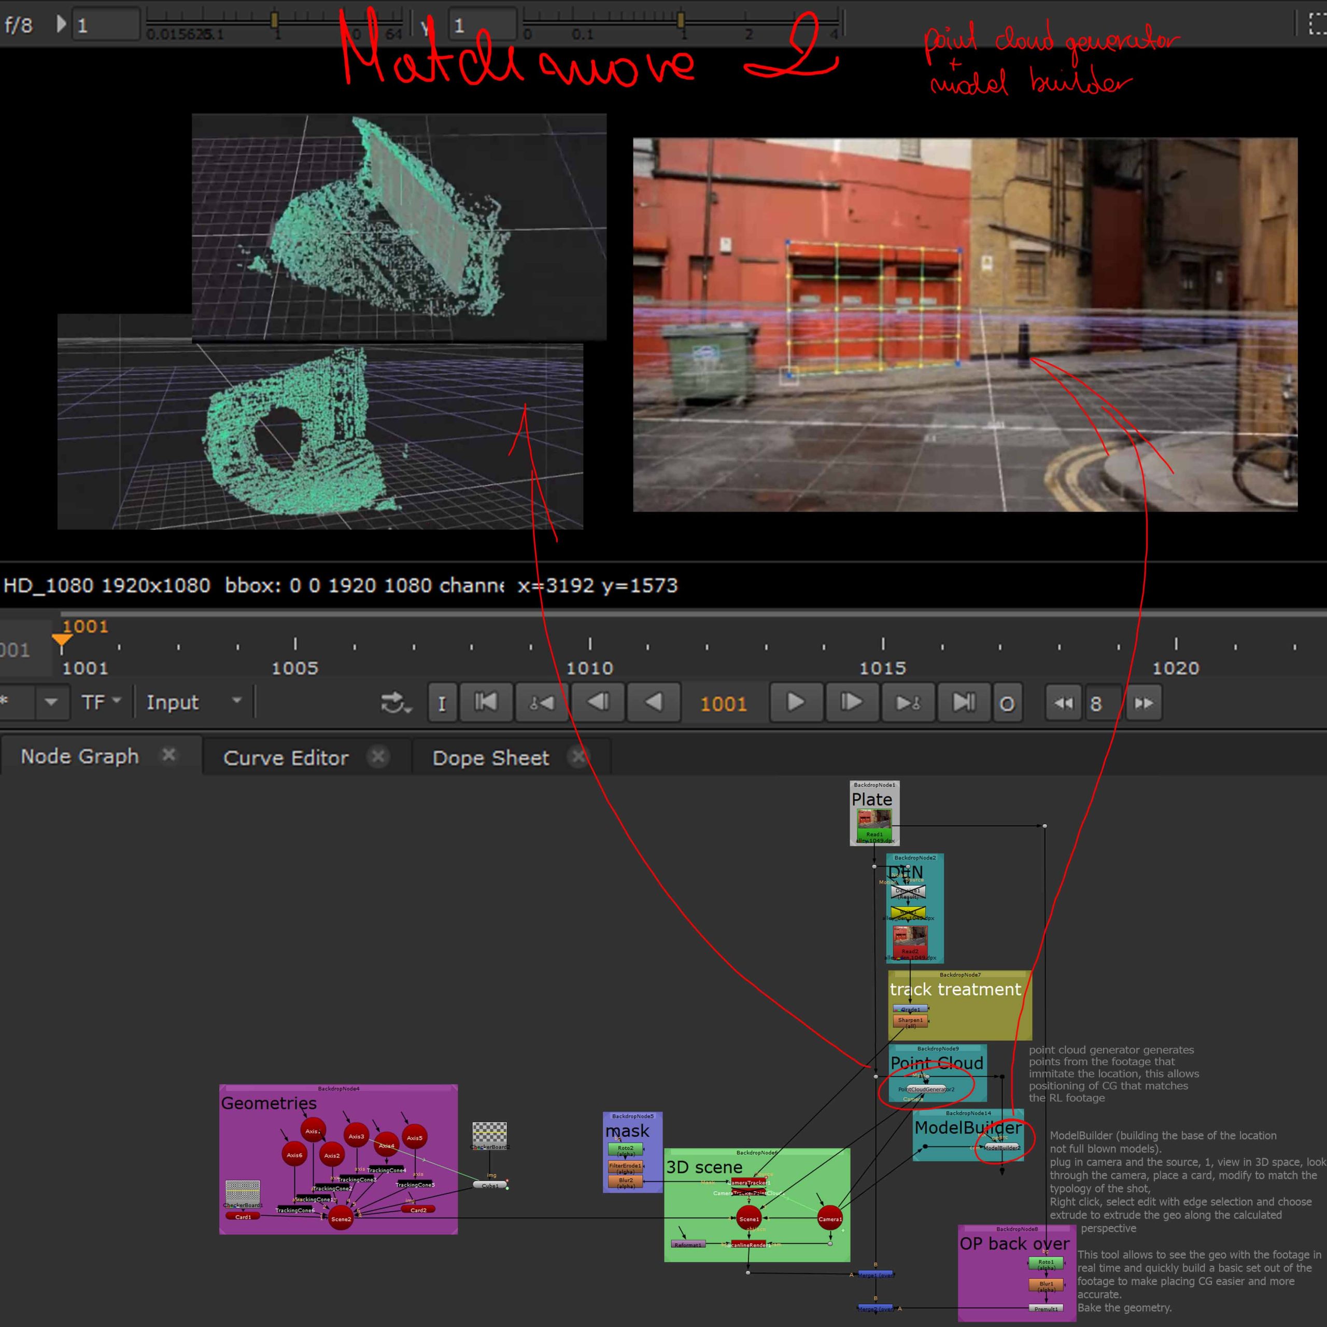This screenshot has width=1327, height=1327.
Task: Click the frame increment field showing 8
Action: [x=1103, y=703]
